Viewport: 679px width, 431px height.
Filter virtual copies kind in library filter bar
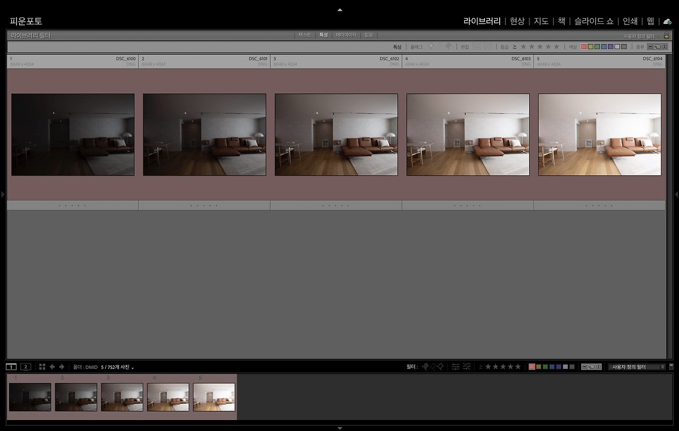[658, 47]
